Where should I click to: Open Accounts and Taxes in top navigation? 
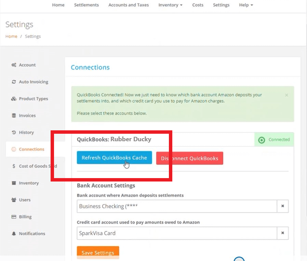click(129, 5)
